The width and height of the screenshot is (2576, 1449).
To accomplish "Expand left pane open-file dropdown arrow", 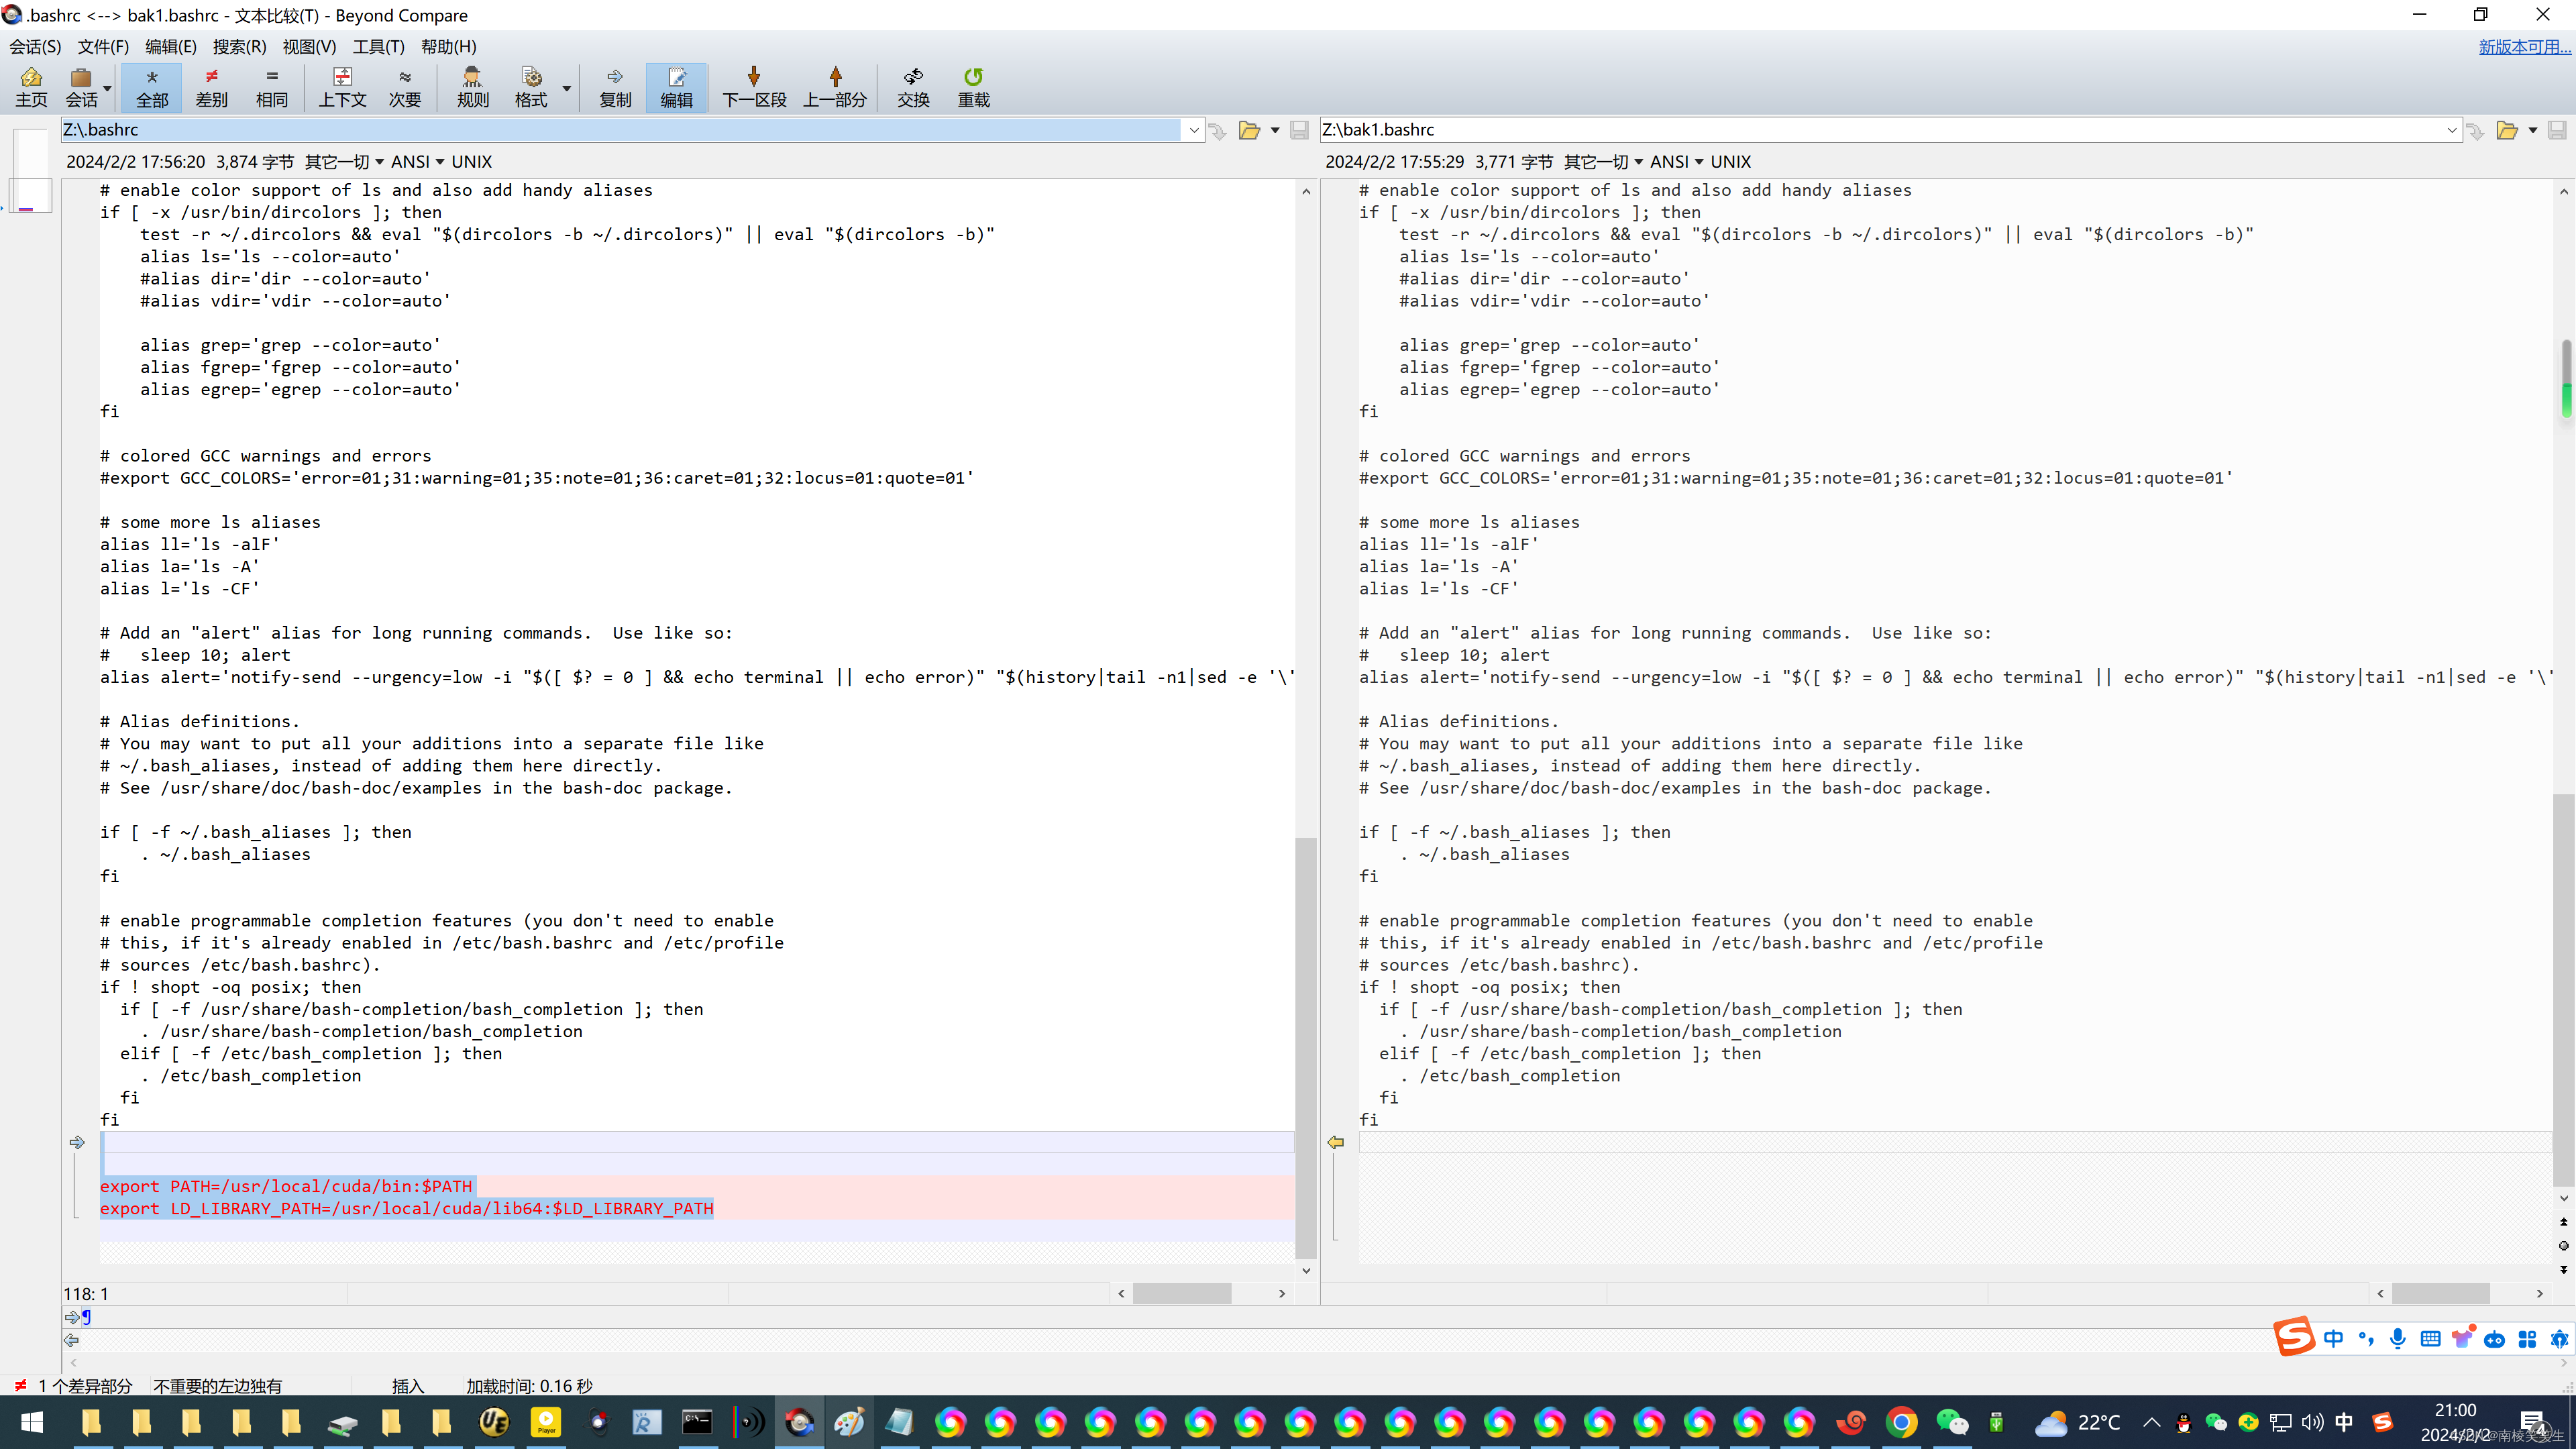I will [x=1275, y=130].
